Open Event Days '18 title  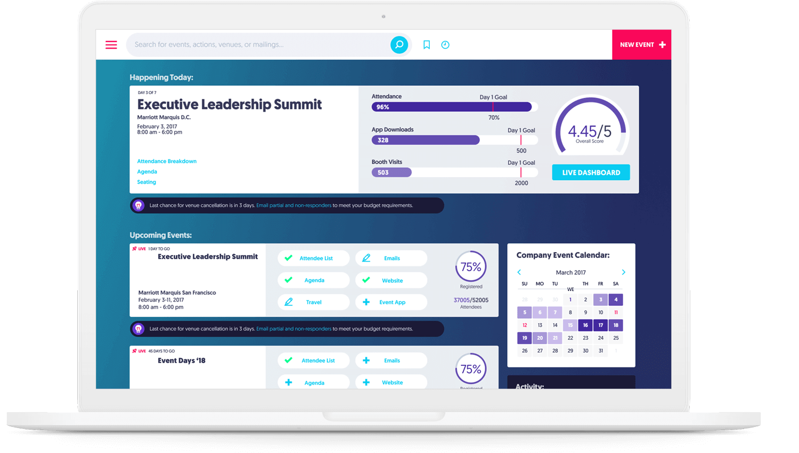click(x=182, y=360)
